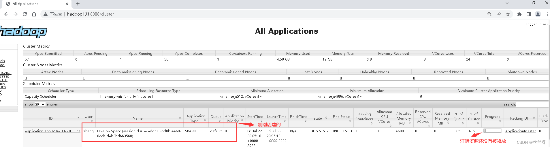Select the Memory Used value 4.50 GB
Screen dimensions: 550x147
coord(283,59)
